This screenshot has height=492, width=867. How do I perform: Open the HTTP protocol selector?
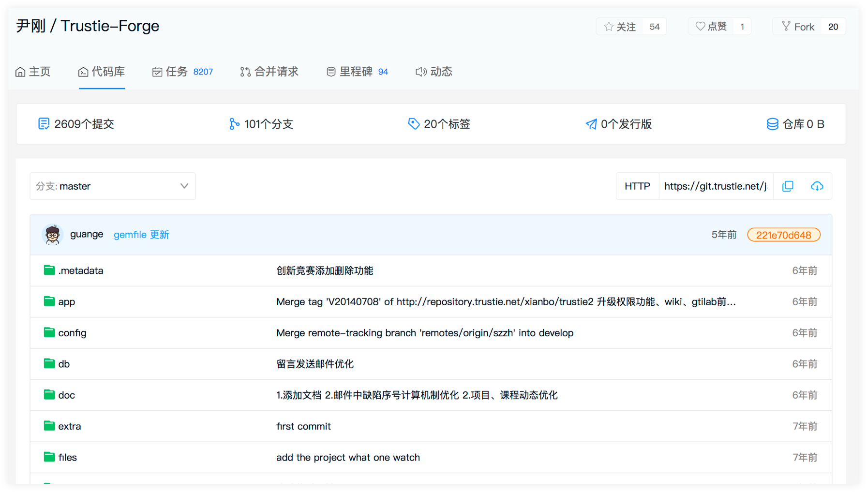tap(637, 186)
